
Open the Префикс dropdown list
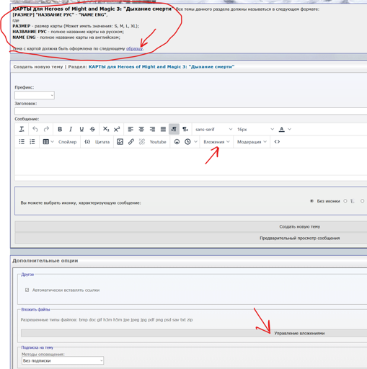point(35,95)
